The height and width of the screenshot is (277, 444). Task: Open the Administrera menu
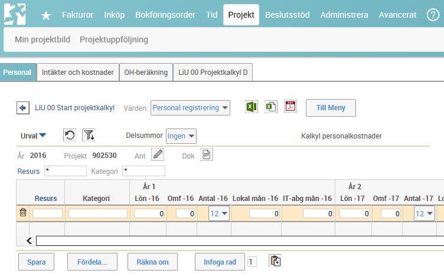tap(344, 15)
